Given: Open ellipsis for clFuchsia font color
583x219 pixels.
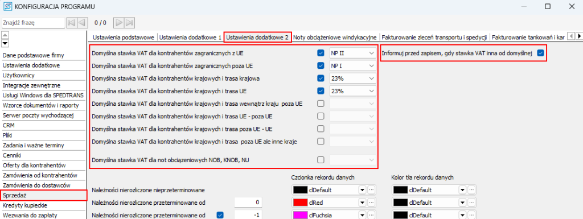Looking at the screenshot, I should click(372, 215).
